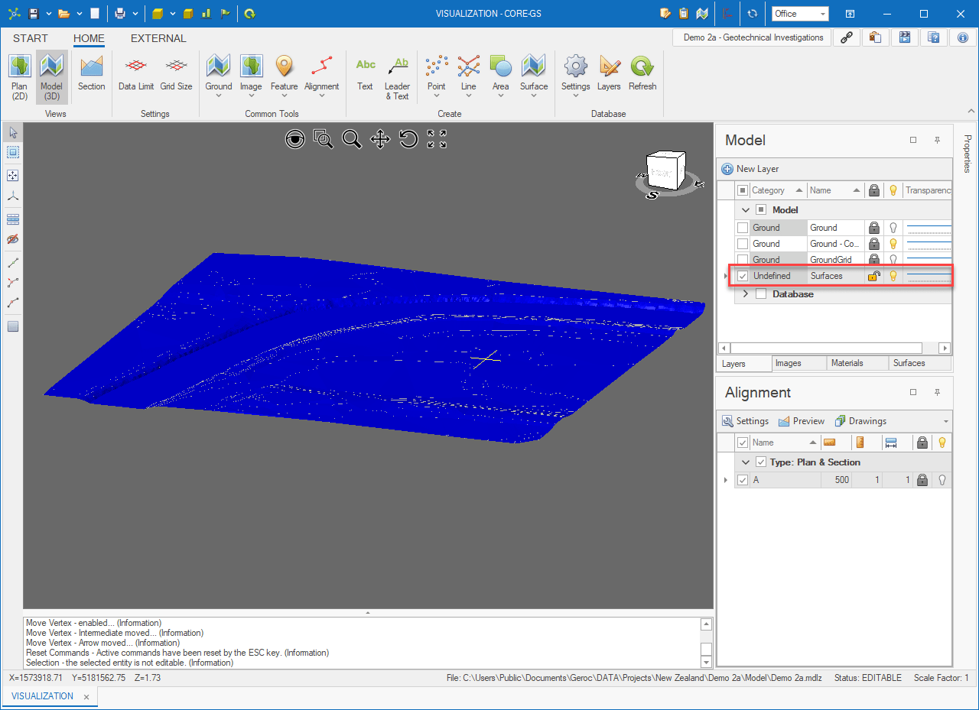979x710 pixels.
Task: Click the video tutorial icon
Action: [x=905, y=37]
